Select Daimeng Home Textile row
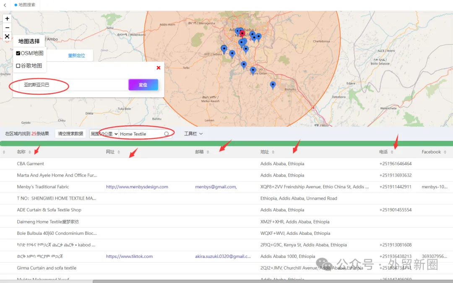 point(48,222)
